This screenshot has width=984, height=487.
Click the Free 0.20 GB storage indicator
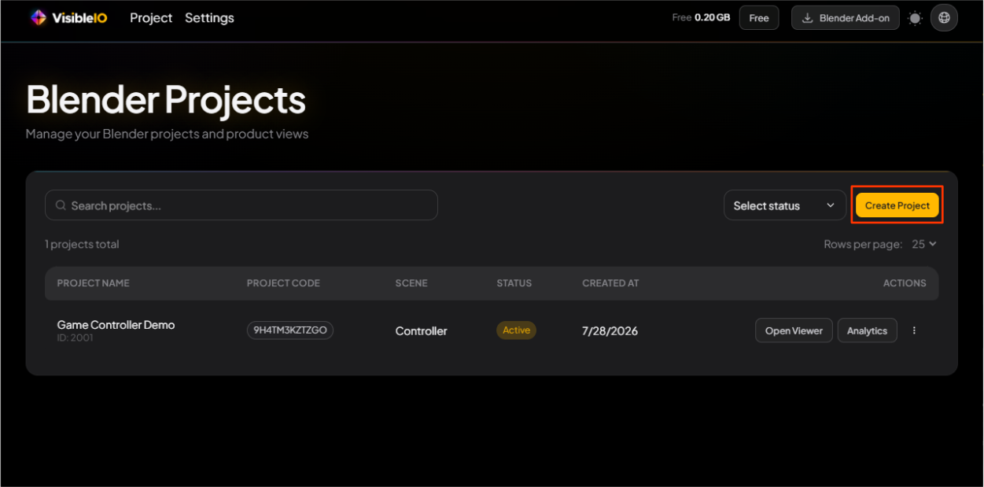(x=701, y=18)
